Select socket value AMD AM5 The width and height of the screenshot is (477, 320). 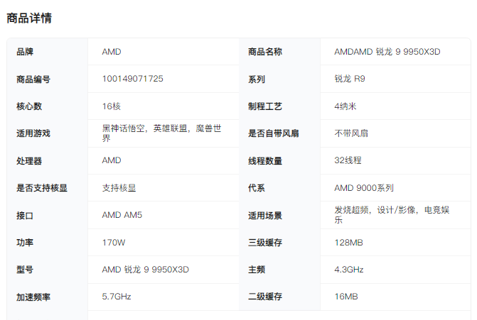click(122, 215)
